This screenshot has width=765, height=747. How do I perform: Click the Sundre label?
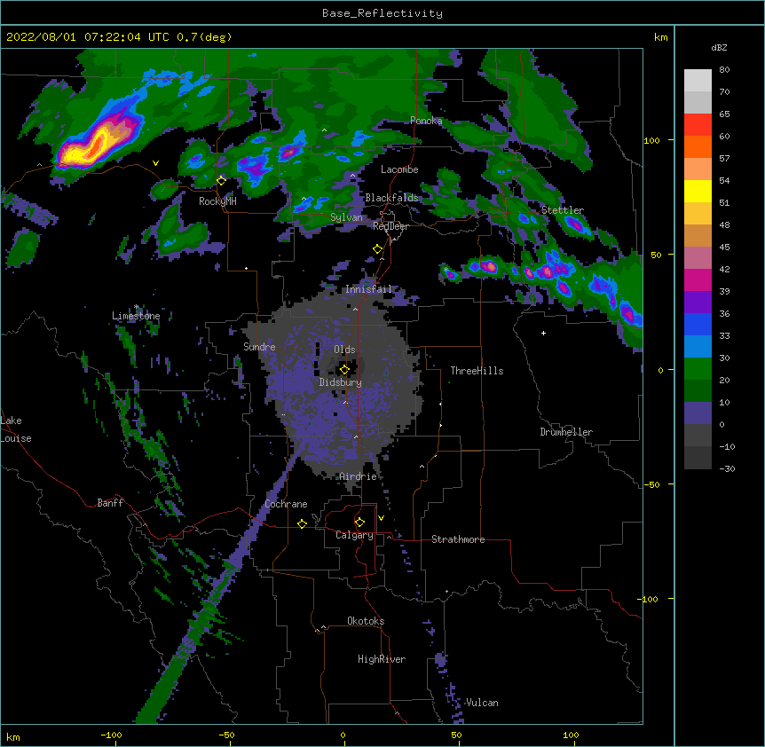coord(259,347)
